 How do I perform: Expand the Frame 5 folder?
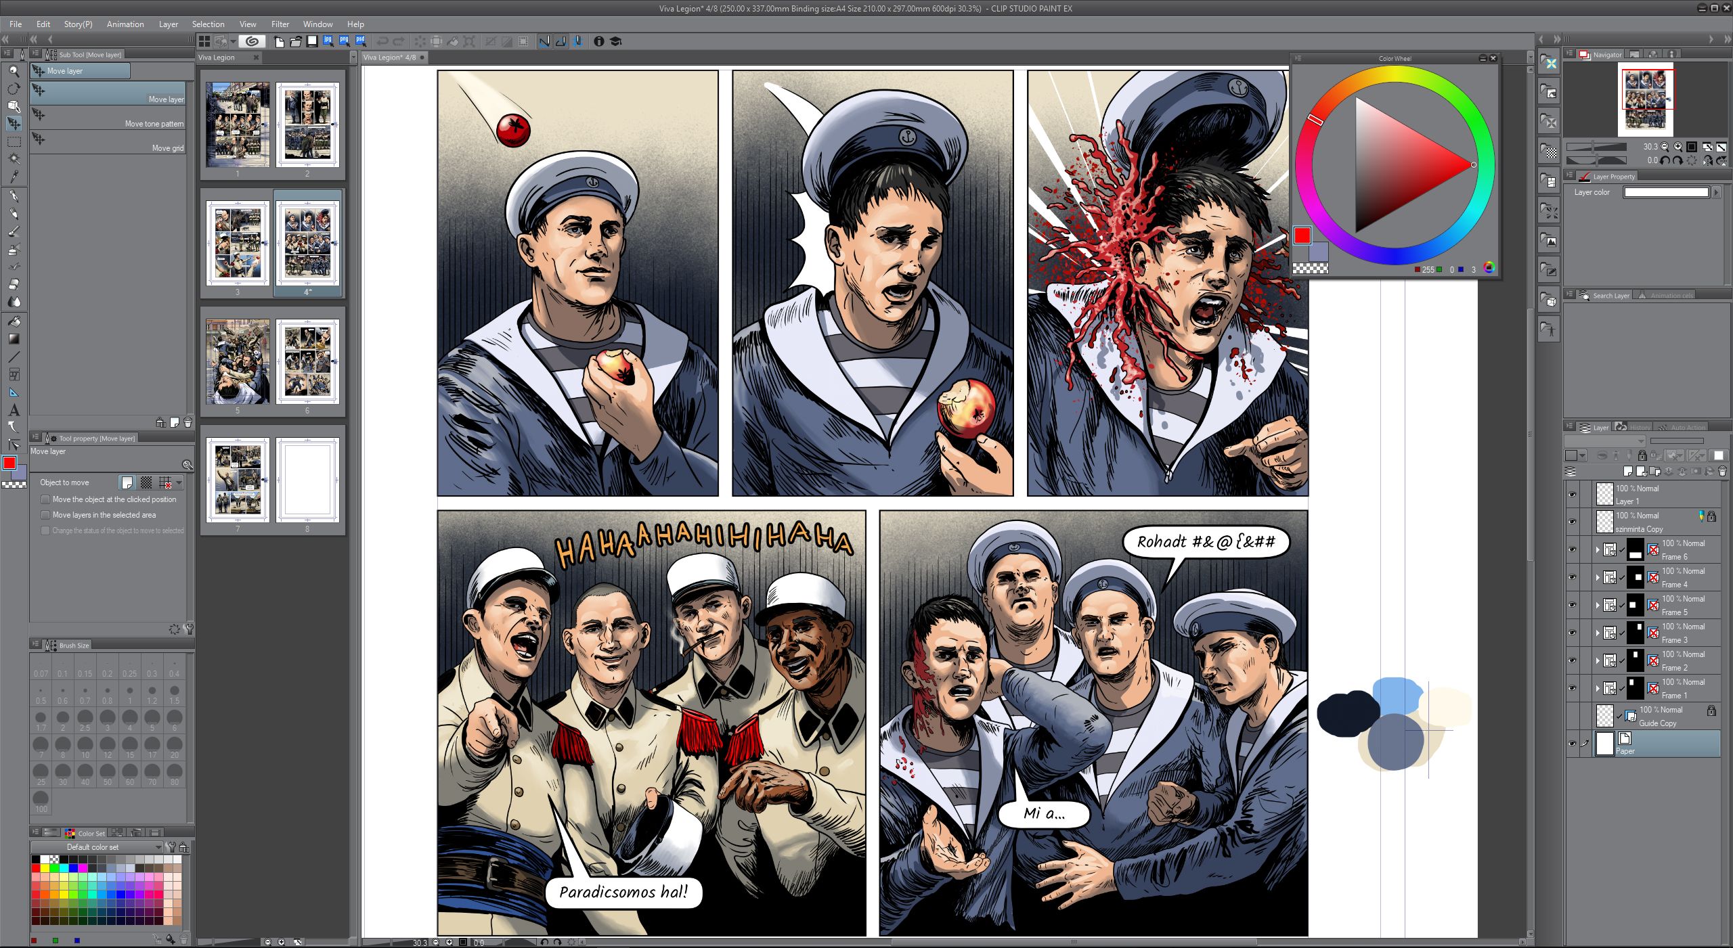click(x=1598, y=606)
